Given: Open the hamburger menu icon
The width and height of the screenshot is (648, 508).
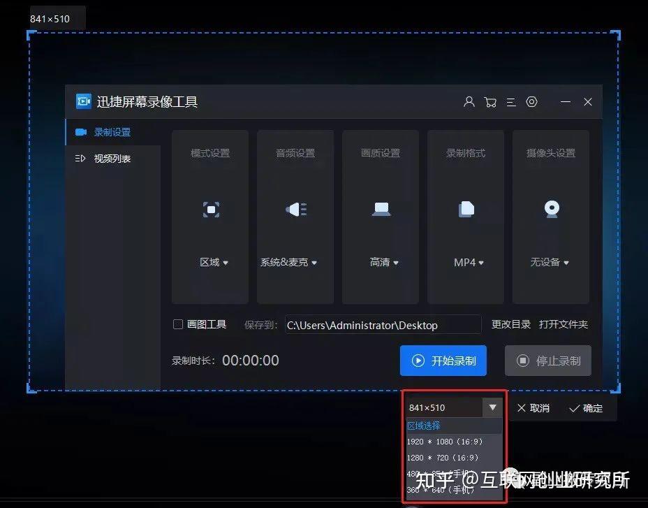Looking at the screenshot, I should 511,102.
